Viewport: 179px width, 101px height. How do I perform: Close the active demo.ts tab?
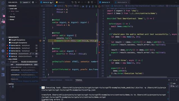[53, 2]
